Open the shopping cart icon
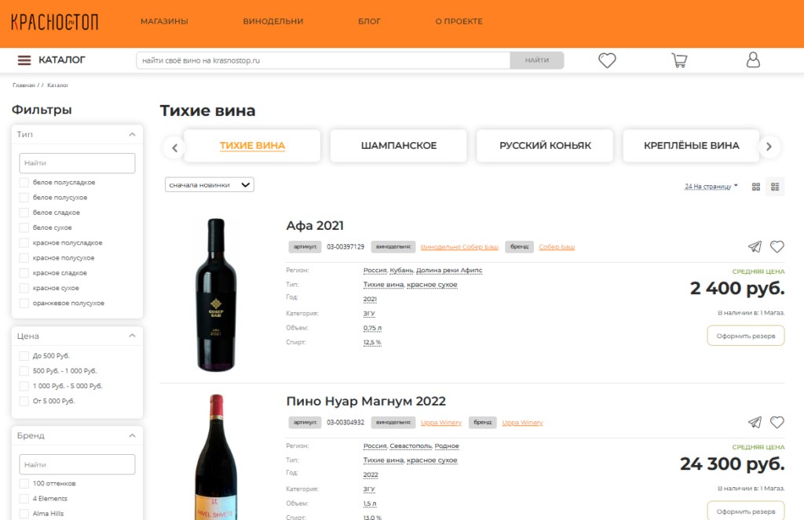This screenshot has height=520, width=804. [x=679, y=60]
